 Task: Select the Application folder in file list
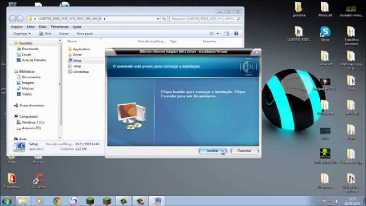click(81, 49)
